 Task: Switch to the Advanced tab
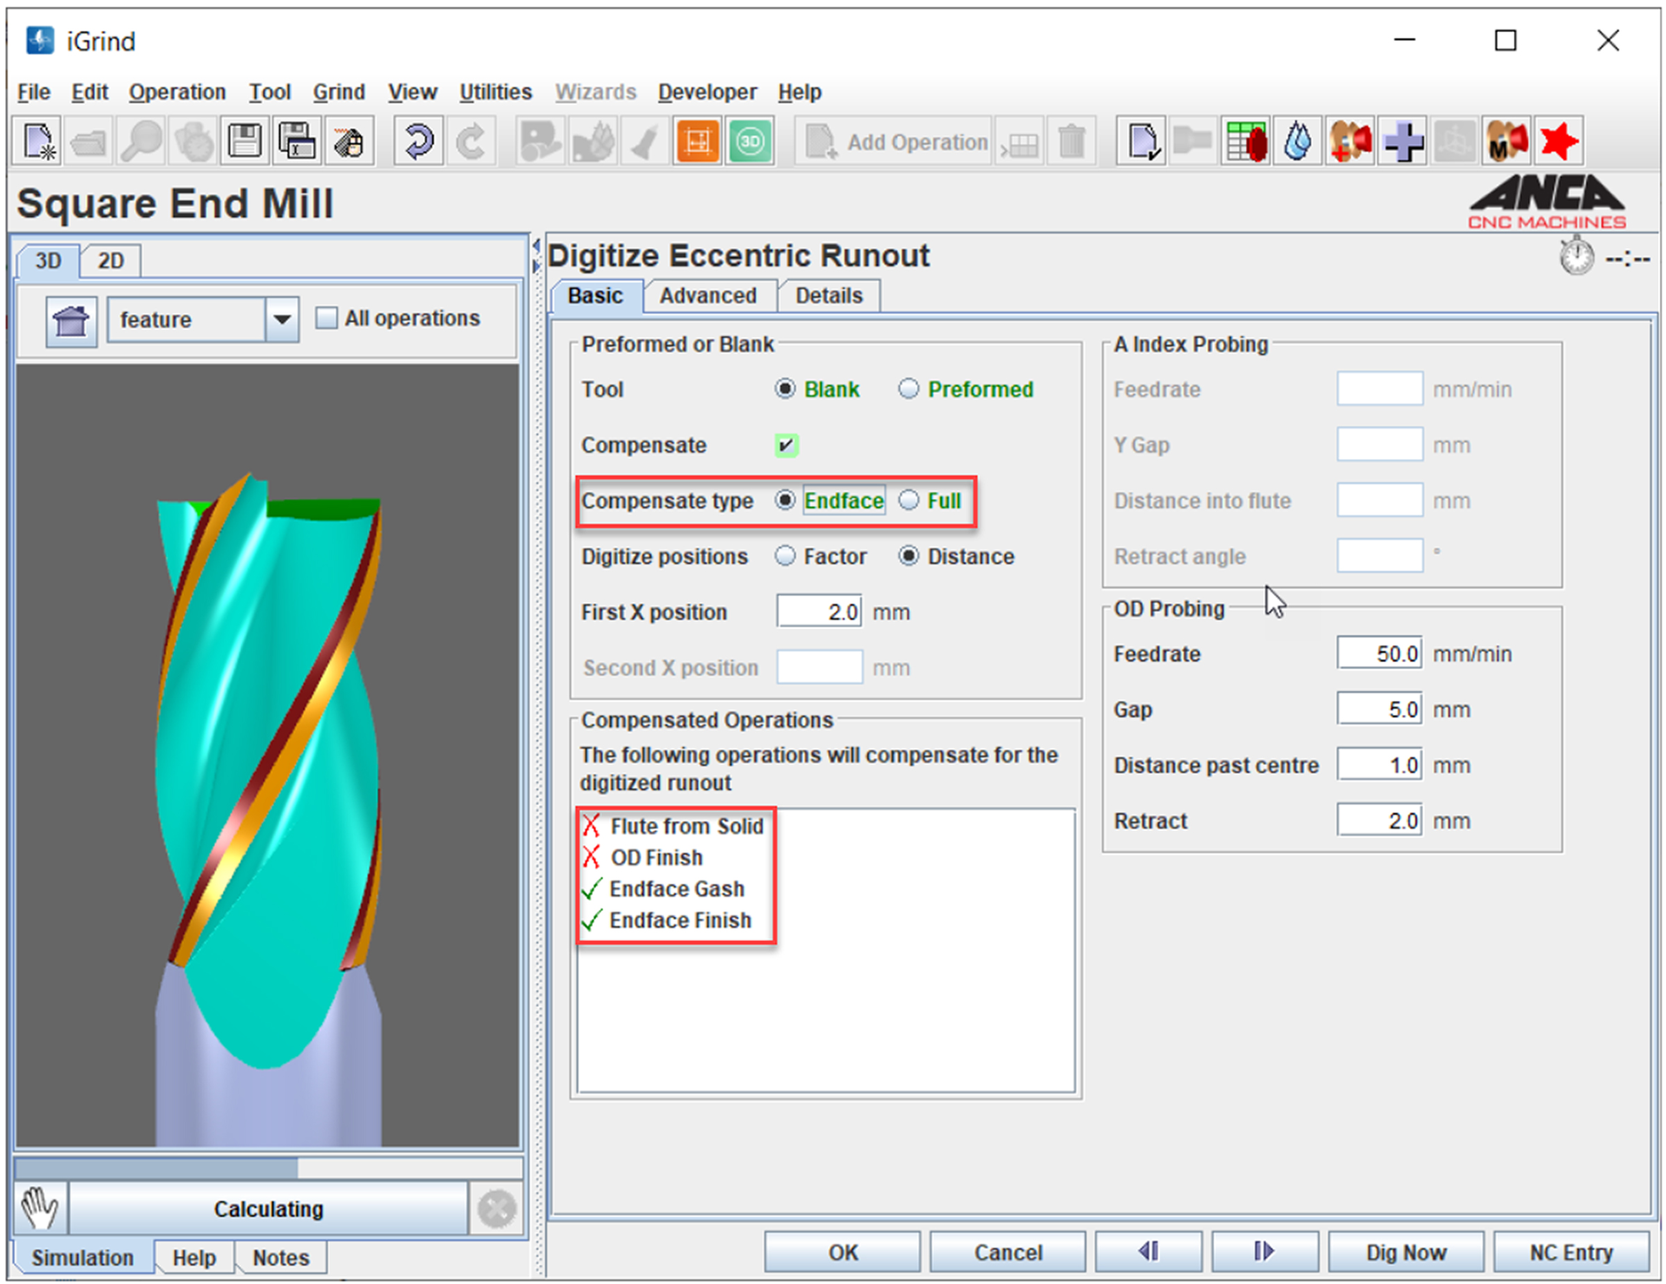coord(709,296)
